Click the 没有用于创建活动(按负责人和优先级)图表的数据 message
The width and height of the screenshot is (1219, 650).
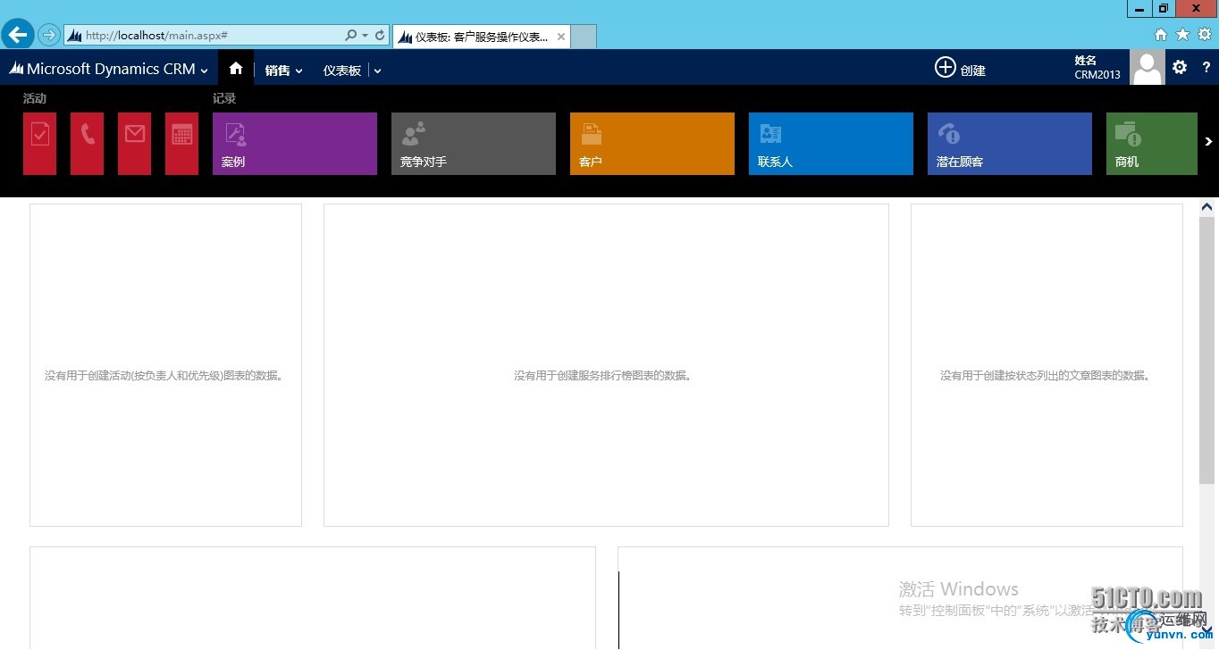pyautogui.click(x=165, y=376)
